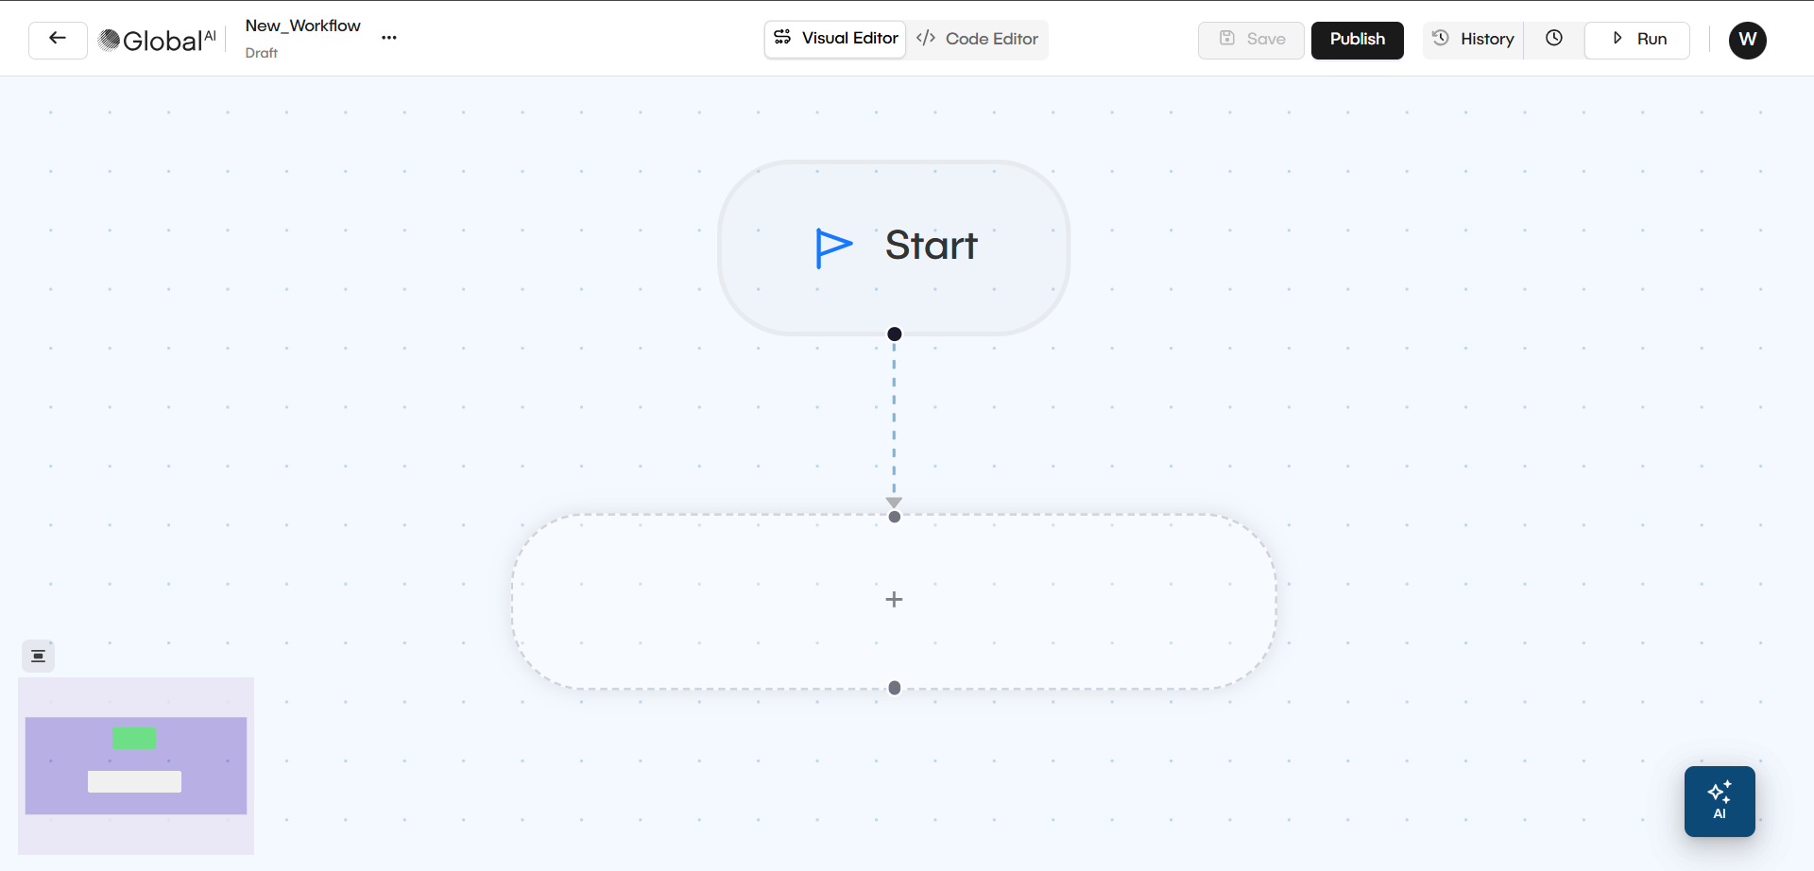The width and height of the screenshot is (1814, 871).
Task: Click the schedule clock icon
Action: pos(1554,39)
